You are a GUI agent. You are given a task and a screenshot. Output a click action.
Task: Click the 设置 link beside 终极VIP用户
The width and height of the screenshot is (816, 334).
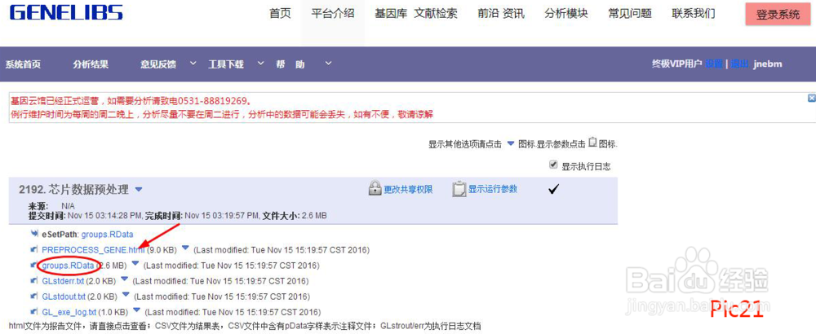pyautogui.click(x=713, y=64)
